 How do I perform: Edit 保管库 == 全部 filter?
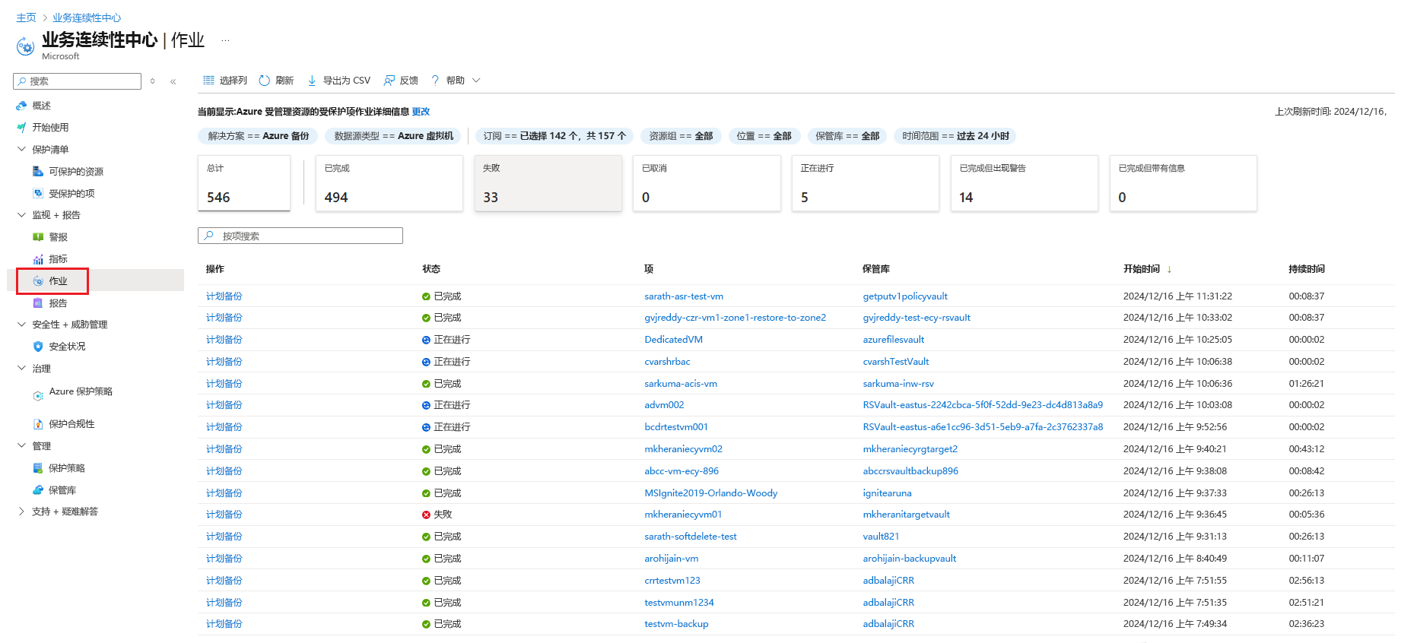[x=847, y=136]
